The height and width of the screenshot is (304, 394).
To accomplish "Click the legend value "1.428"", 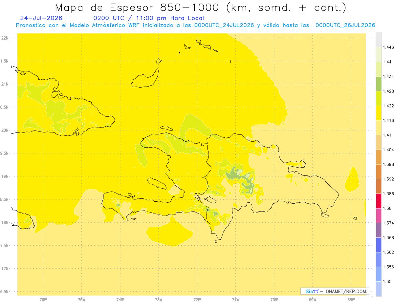I will [x=389, y=91].
